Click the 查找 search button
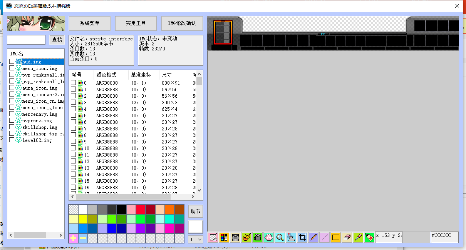Image resolution: width=466 pixels, height=250 pixels. point(57,40)
